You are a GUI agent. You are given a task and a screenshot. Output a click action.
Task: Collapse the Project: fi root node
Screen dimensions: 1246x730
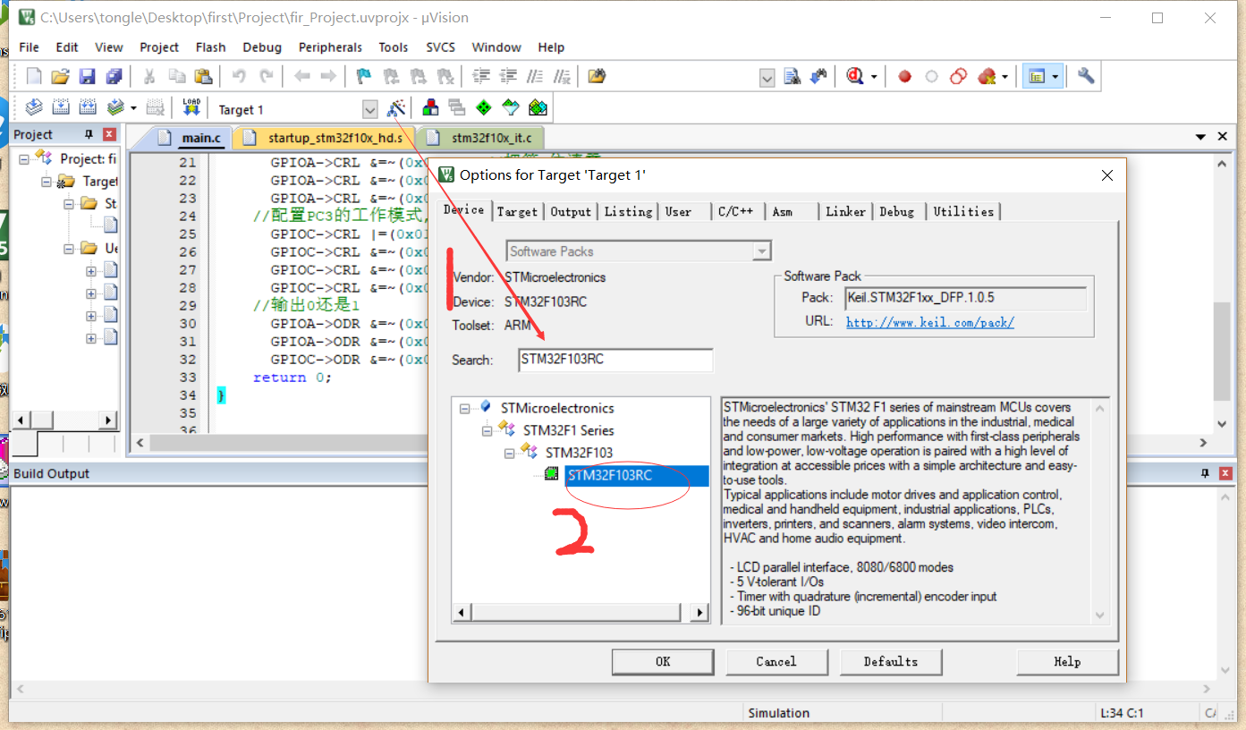coord(24,158)
